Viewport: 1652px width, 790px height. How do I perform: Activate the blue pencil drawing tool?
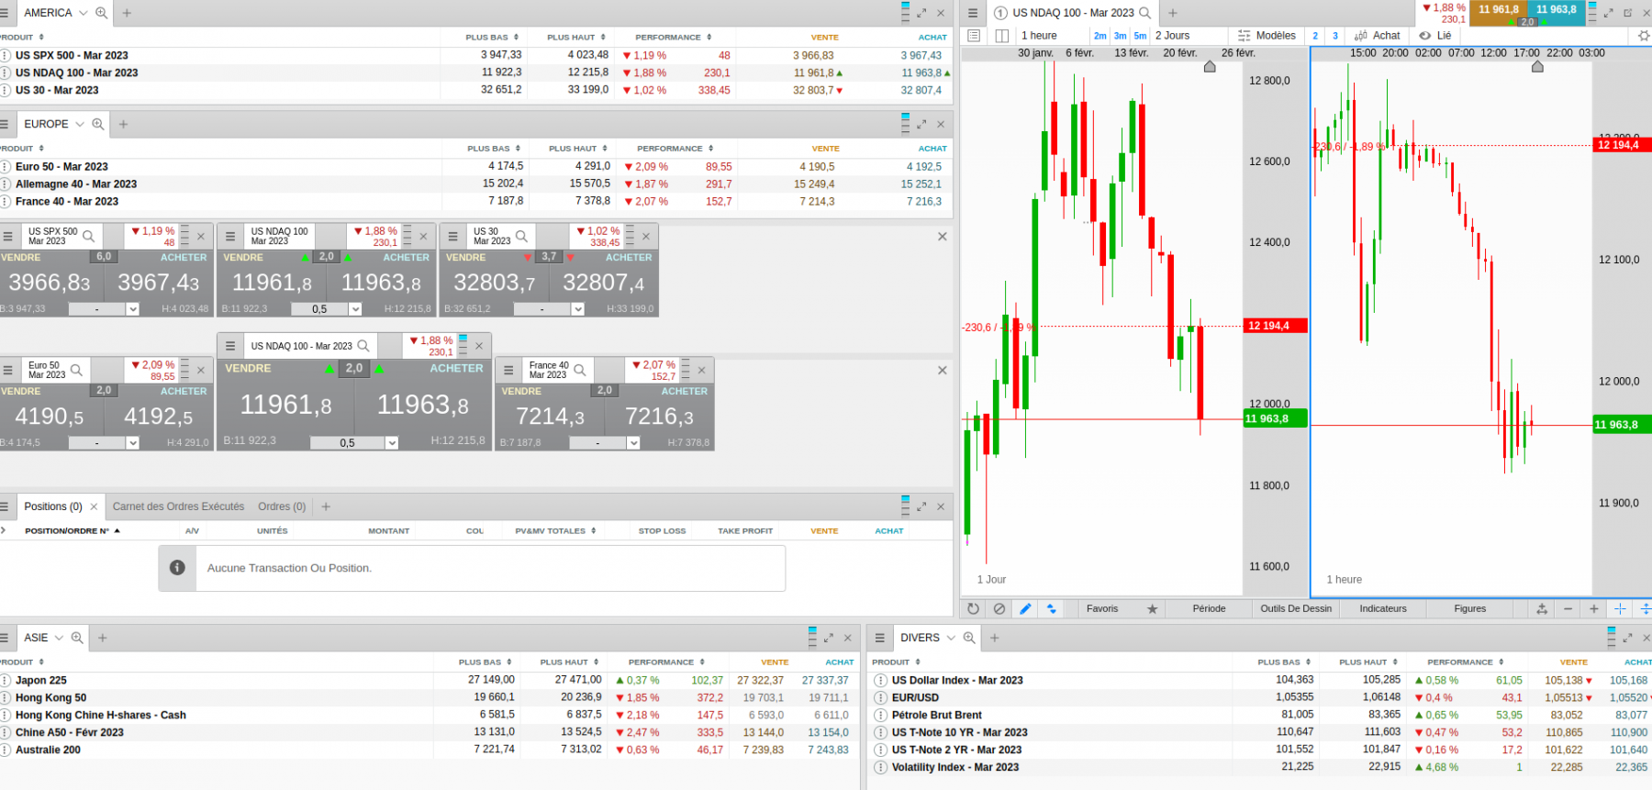pyautogui.click(x=1025, y=608)
